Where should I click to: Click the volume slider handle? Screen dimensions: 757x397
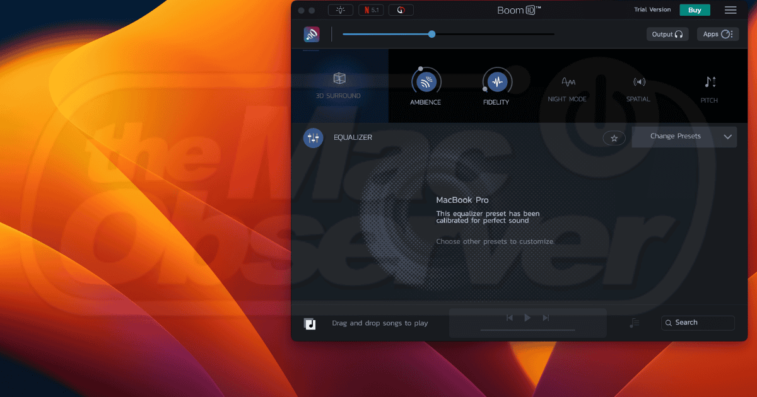432,34
